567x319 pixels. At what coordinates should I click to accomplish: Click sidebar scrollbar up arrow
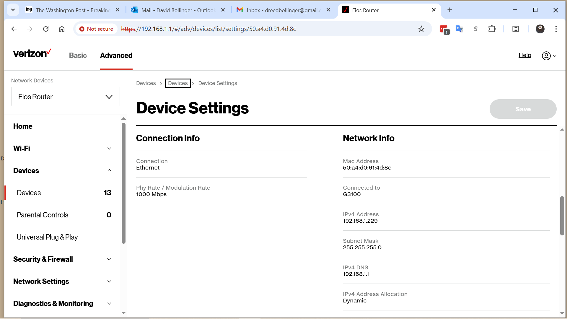click(x=124, y=118)
